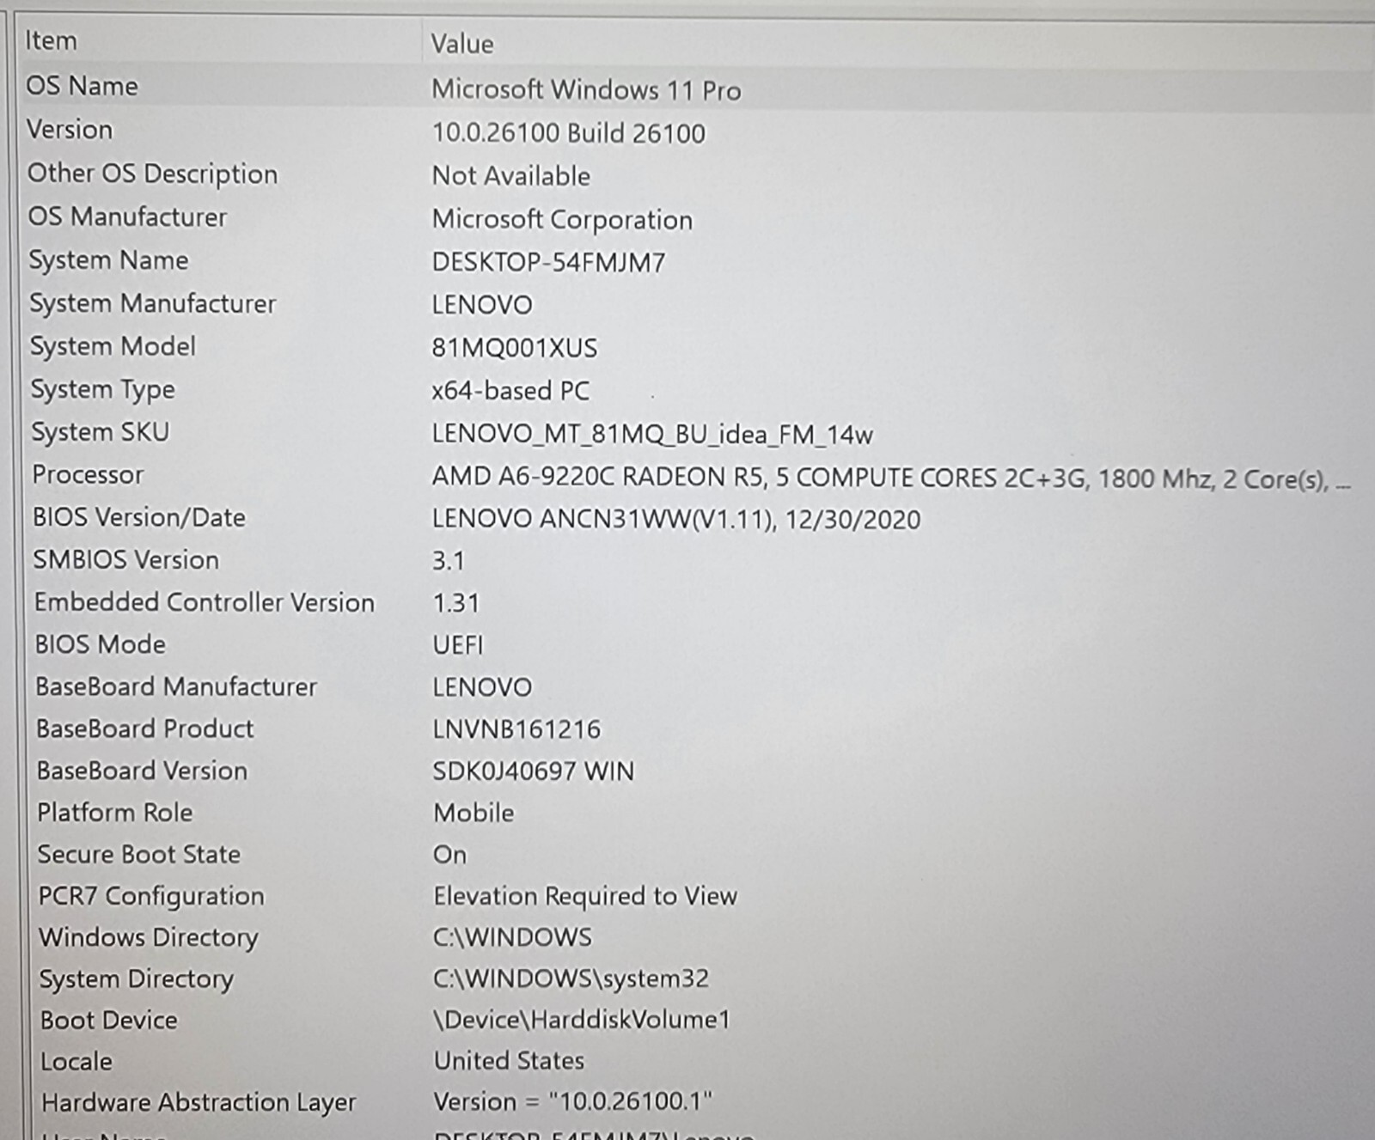Select the Version row label
The width and height of the screenshot is (1375, 1140).
click(x=70, y=130)
